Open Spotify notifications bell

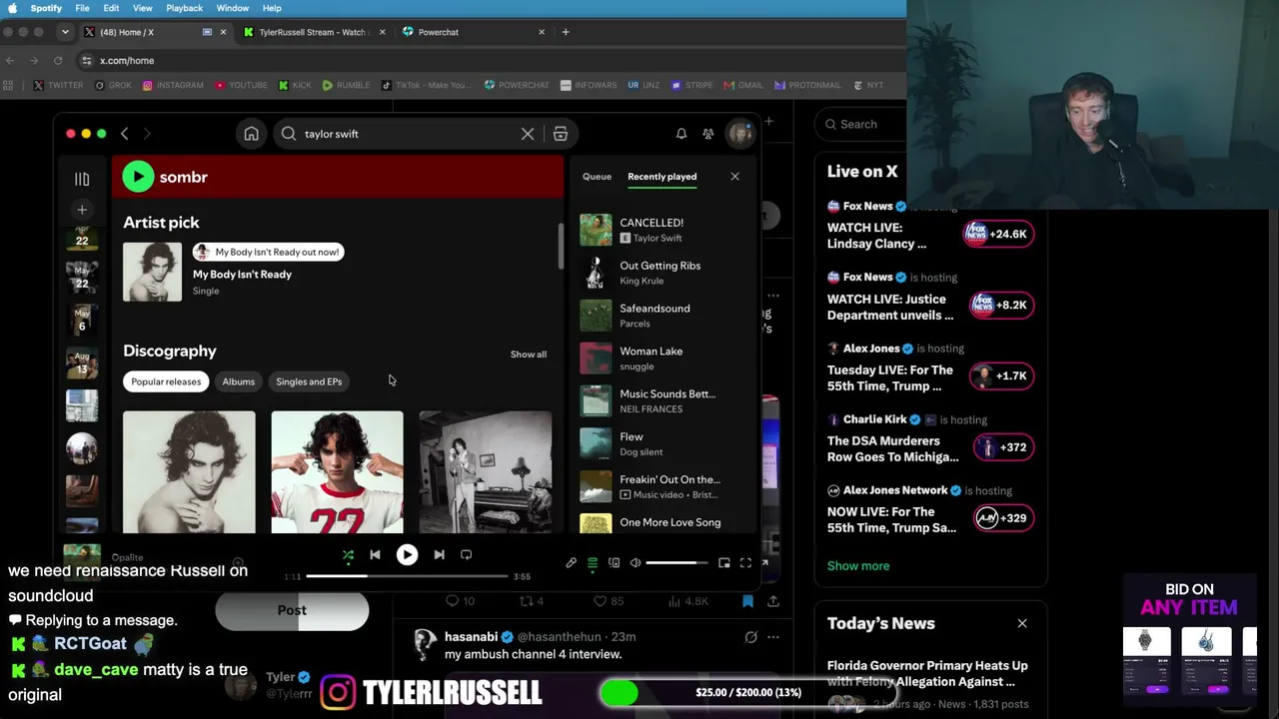(681, 134)
